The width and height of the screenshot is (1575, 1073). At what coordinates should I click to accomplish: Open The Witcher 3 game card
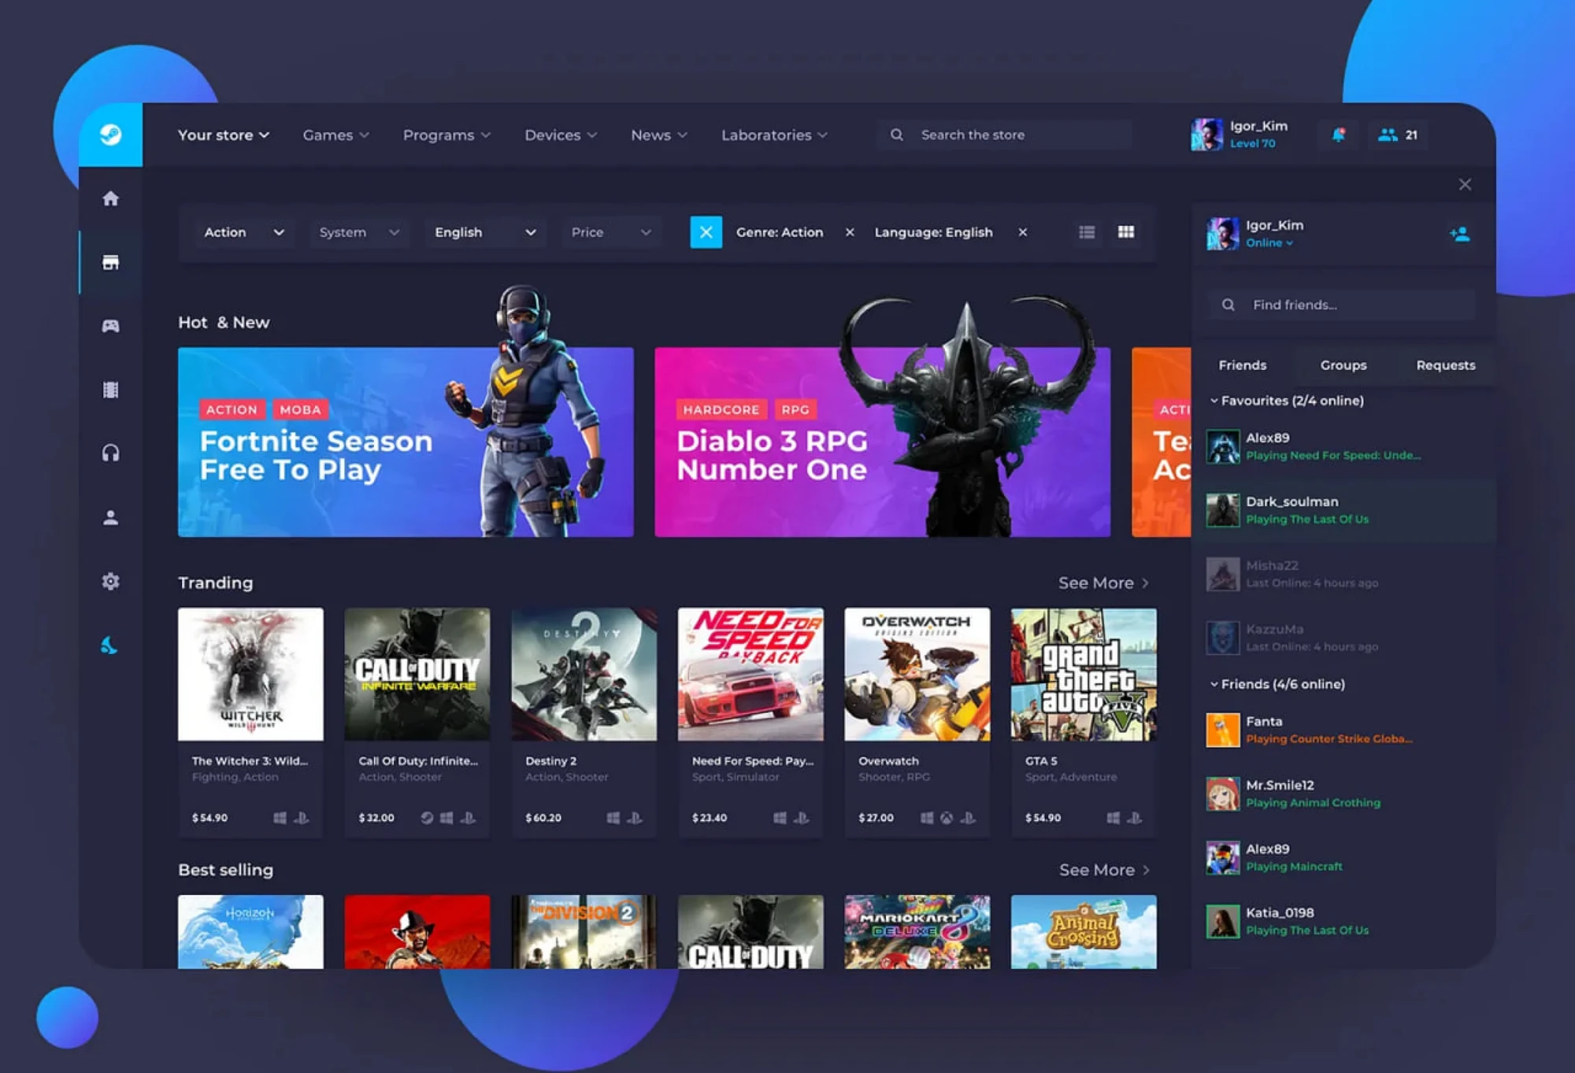point(250,722)
